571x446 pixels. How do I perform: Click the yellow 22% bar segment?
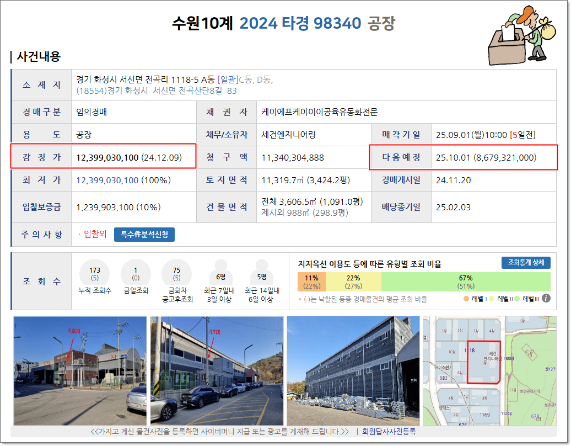point(353,282)
